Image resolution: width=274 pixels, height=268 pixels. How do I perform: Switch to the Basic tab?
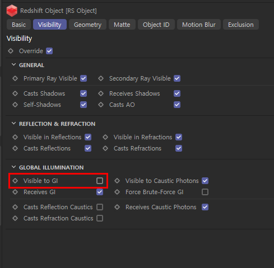[x=18, y=25]
